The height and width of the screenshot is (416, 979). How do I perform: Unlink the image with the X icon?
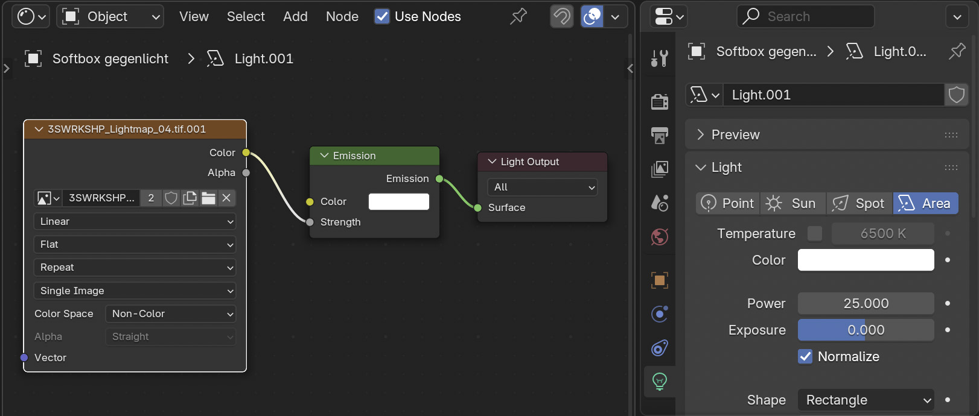(226, 198)
